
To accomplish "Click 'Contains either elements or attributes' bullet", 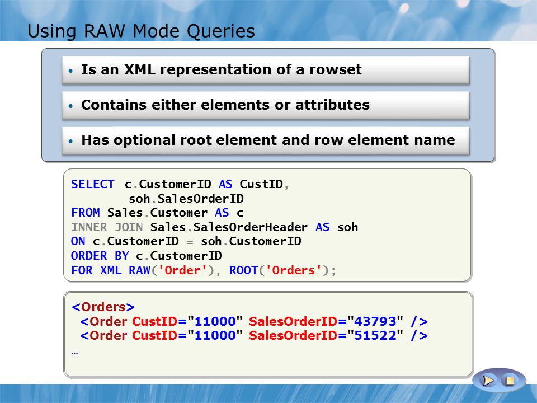I will point(265,105).
